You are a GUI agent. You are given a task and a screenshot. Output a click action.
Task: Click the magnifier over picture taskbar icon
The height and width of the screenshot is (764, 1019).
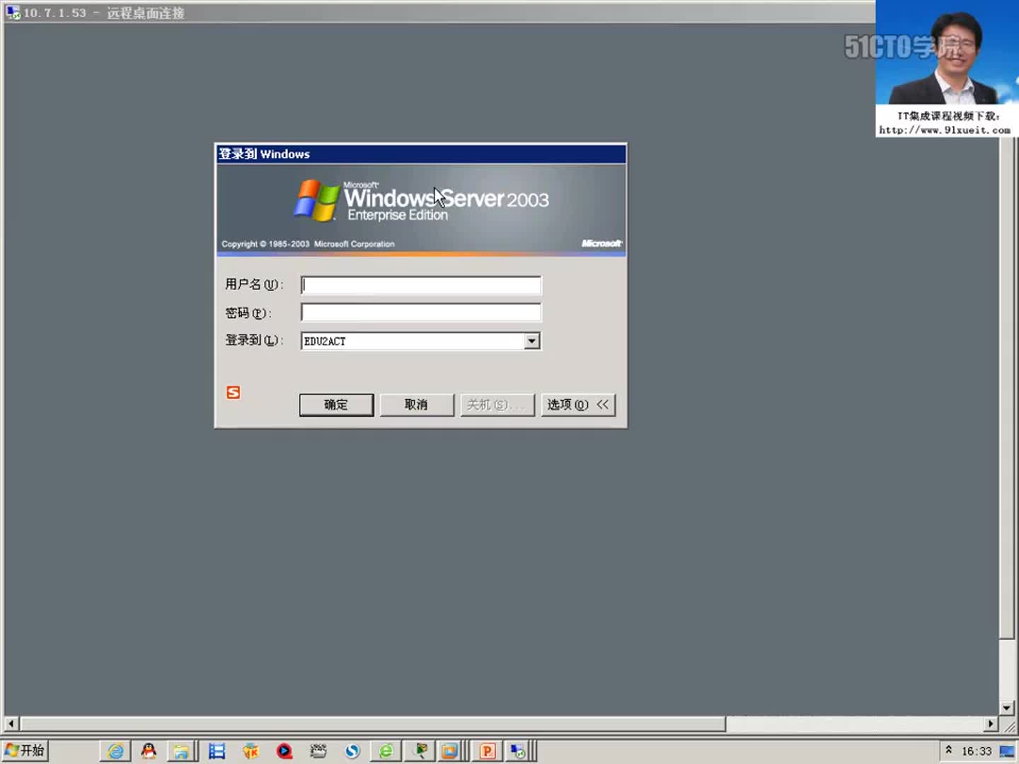click(420, 751)
